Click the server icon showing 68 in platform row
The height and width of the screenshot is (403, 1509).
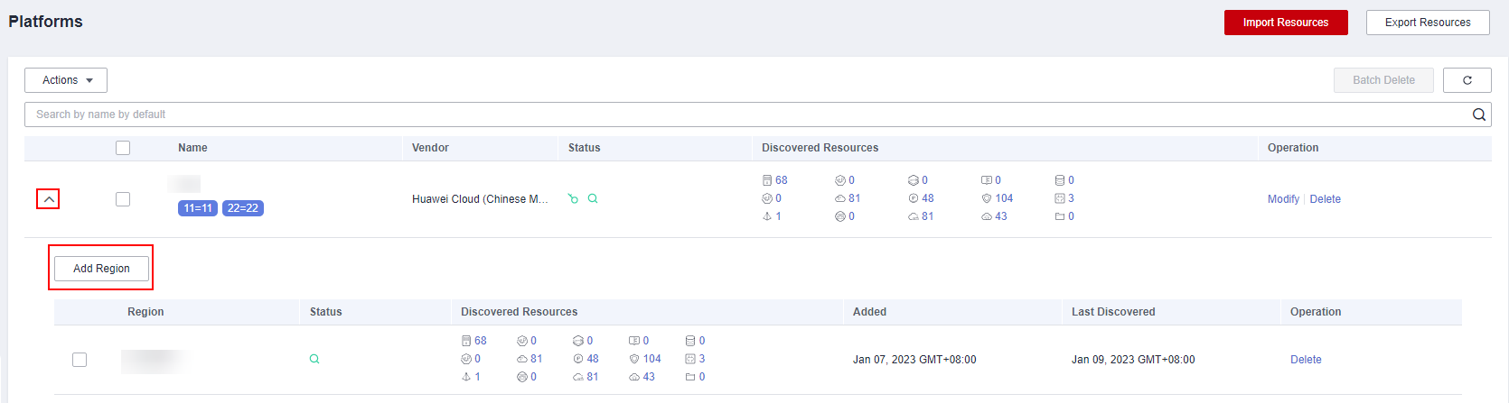(767, 180)
